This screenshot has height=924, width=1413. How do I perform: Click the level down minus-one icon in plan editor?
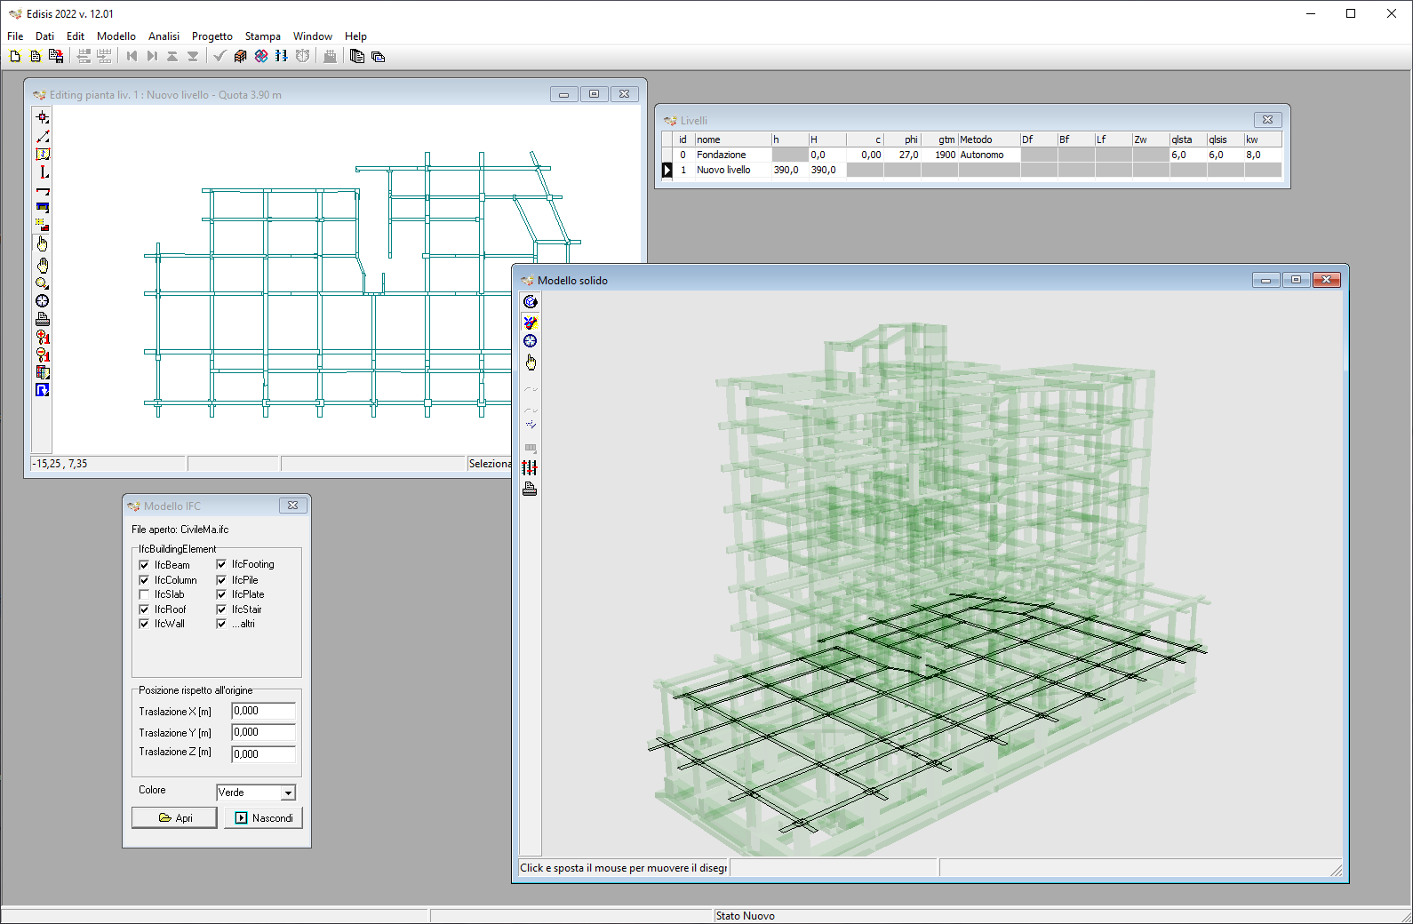pos(42,354)
